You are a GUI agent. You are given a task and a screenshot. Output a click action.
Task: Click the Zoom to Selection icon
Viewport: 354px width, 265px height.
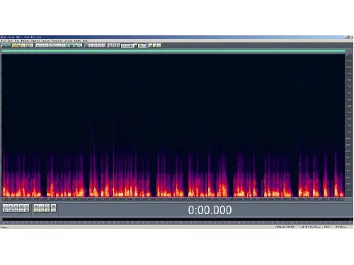[36, 210]
